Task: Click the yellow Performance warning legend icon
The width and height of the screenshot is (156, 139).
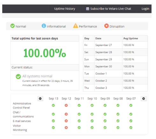Action: pyautogui.click(x=75, y=26)
